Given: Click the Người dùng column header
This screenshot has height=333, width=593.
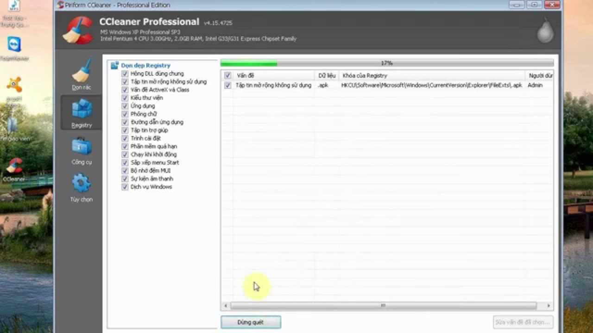Looking at the screenshot, I should [539, 75].
